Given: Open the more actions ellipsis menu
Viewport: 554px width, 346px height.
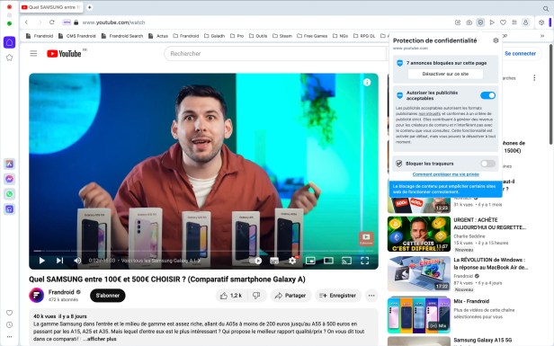Looking at the screenshot, I should pyautogui.click(x=371, y=296).
